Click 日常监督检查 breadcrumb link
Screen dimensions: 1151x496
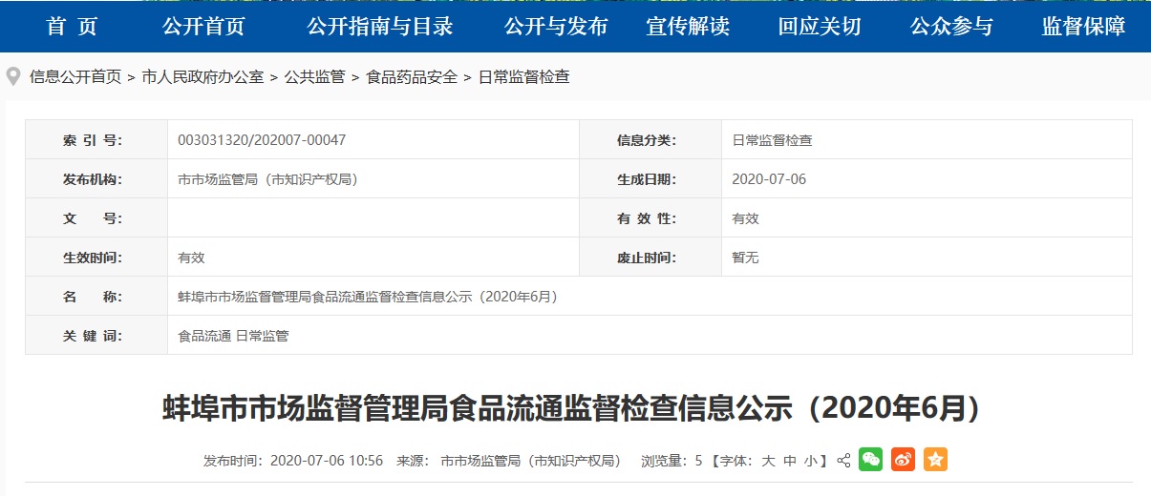[x=523, y=77]
